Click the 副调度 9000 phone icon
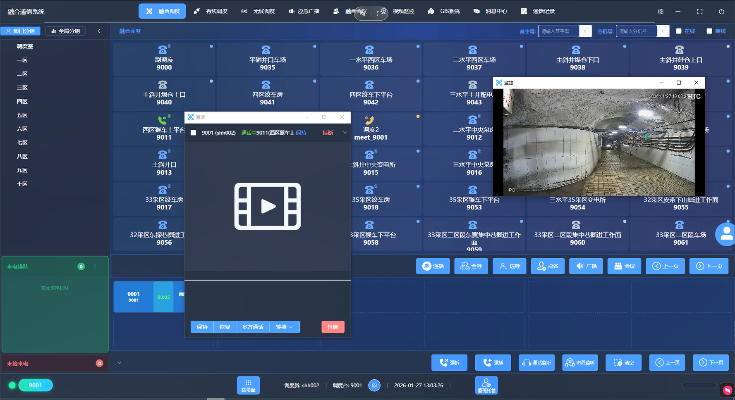This screenshot has width=735, height=400. pyautogui.click(x=163, y=50)
